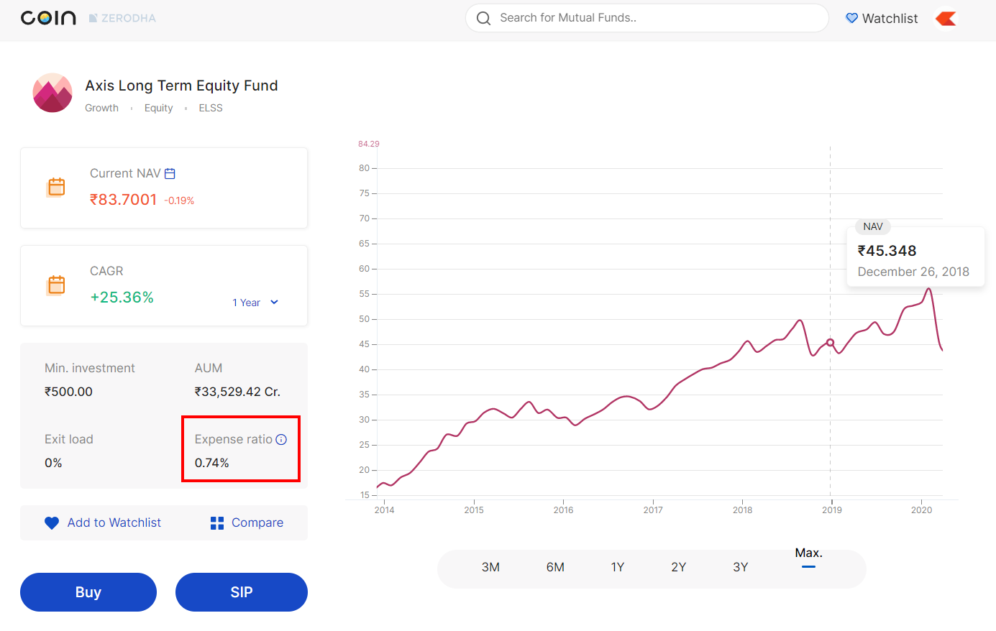This screenshot has width=996, height=631.
Task: Click the NAV value ₹83.7001
Action: [x=123, y=199]
